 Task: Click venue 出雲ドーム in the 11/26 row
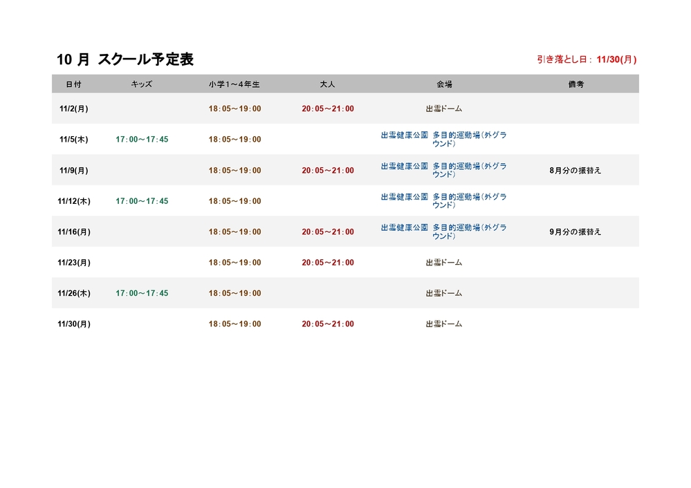(x=444, y=293)
